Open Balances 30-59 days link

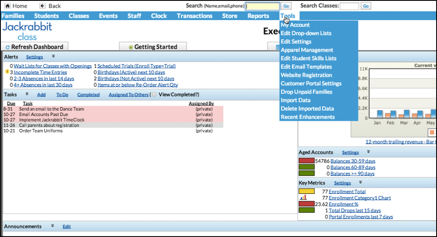353,161
